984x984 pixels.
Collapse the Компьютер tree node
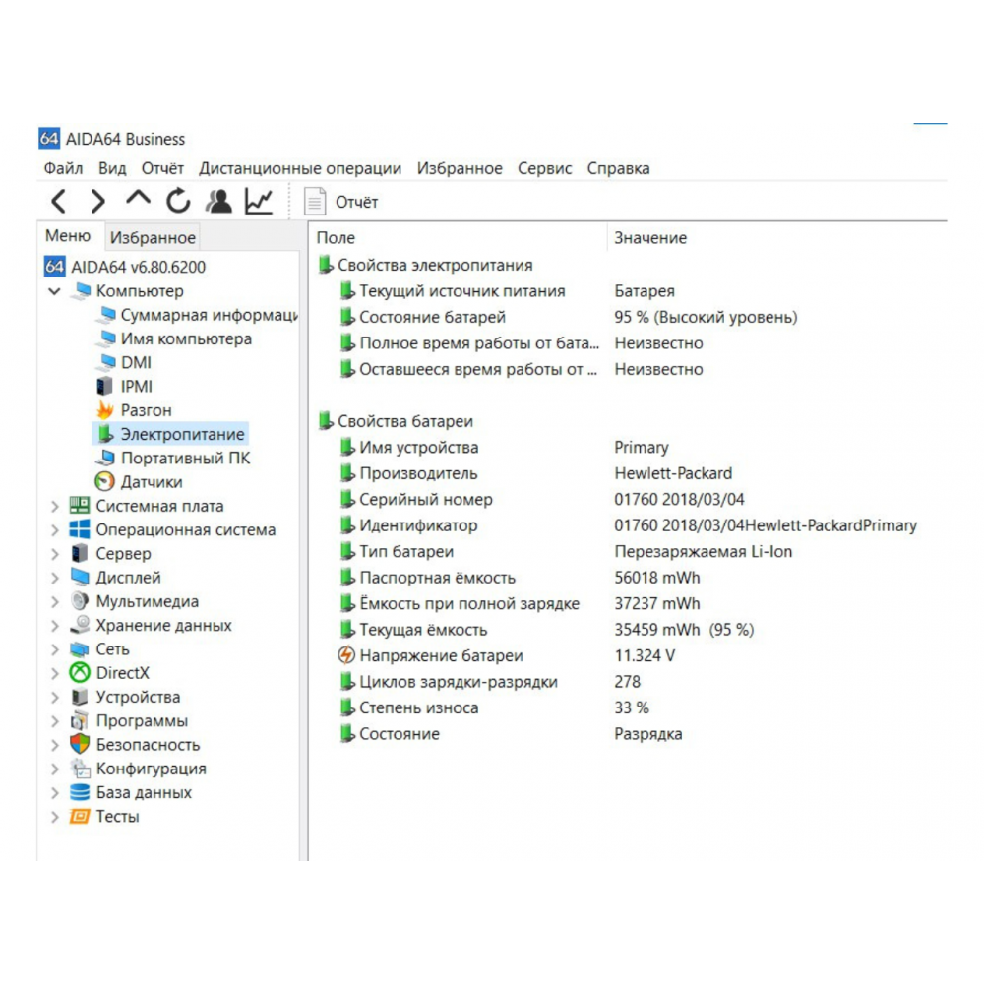(54, 291)
